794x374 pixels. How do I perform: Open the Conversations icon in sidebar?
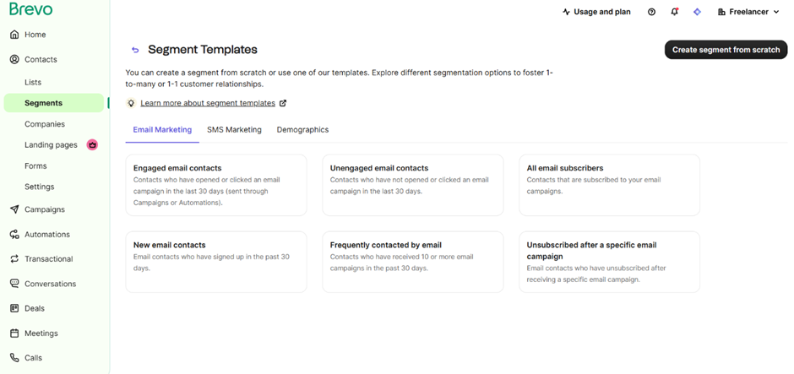click(x=14, y=284)
